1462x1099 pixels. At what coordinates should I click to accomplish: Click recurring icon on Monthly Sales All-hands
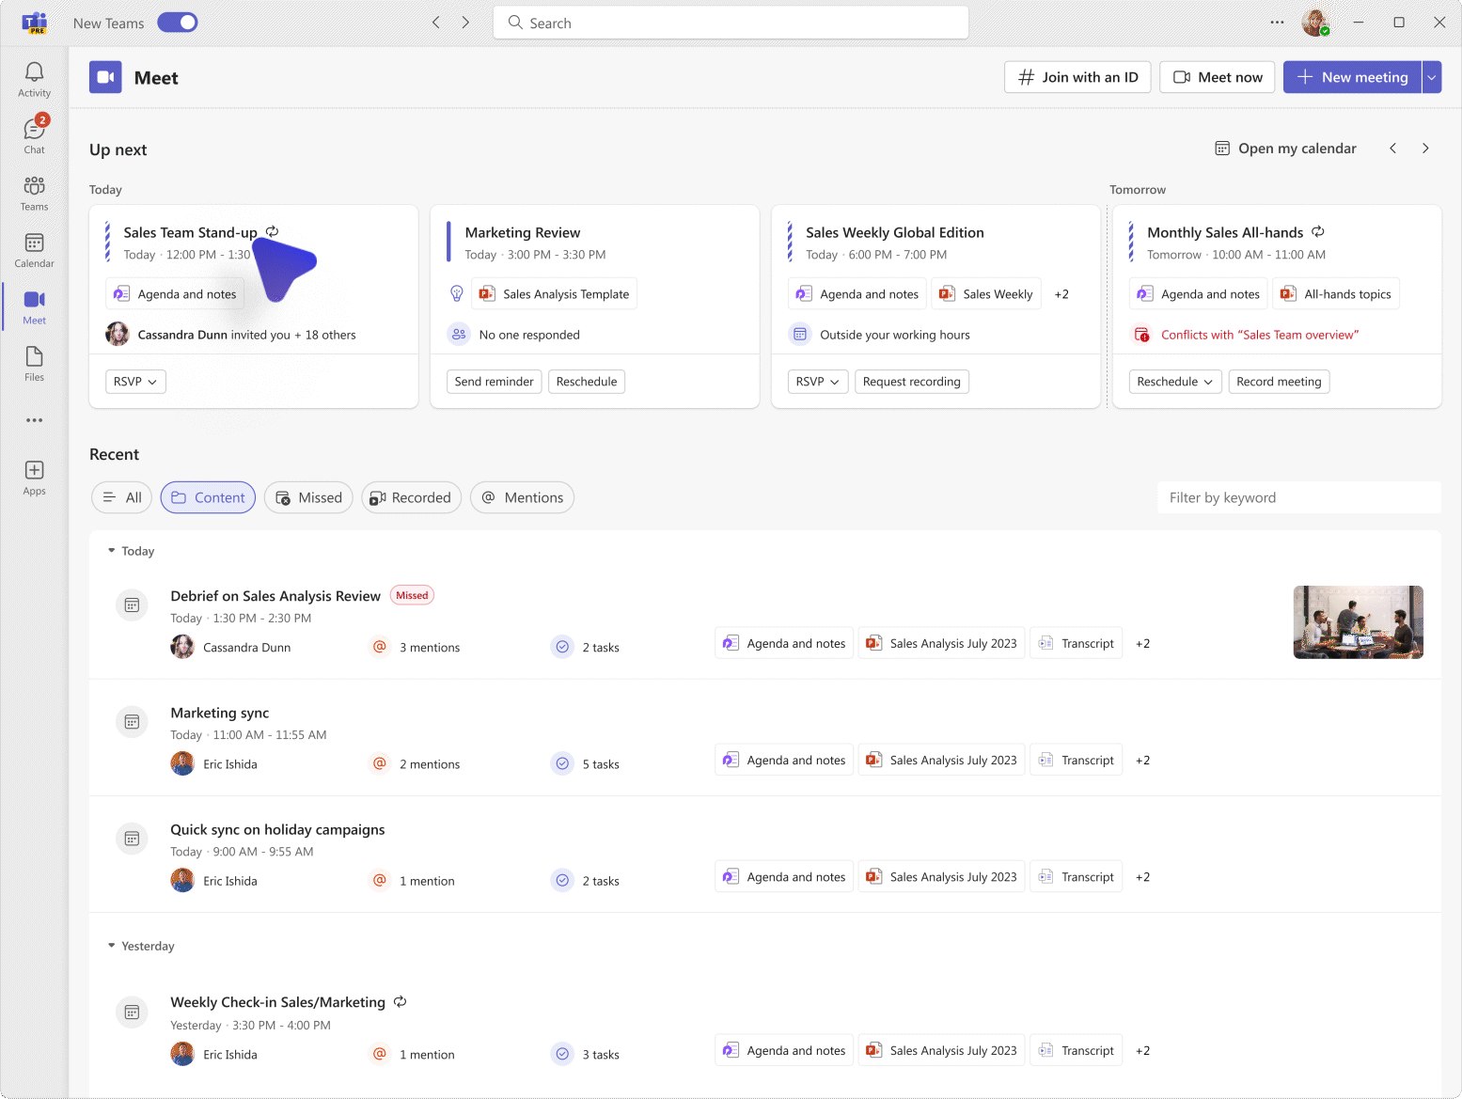click(x=1318, y=231)
